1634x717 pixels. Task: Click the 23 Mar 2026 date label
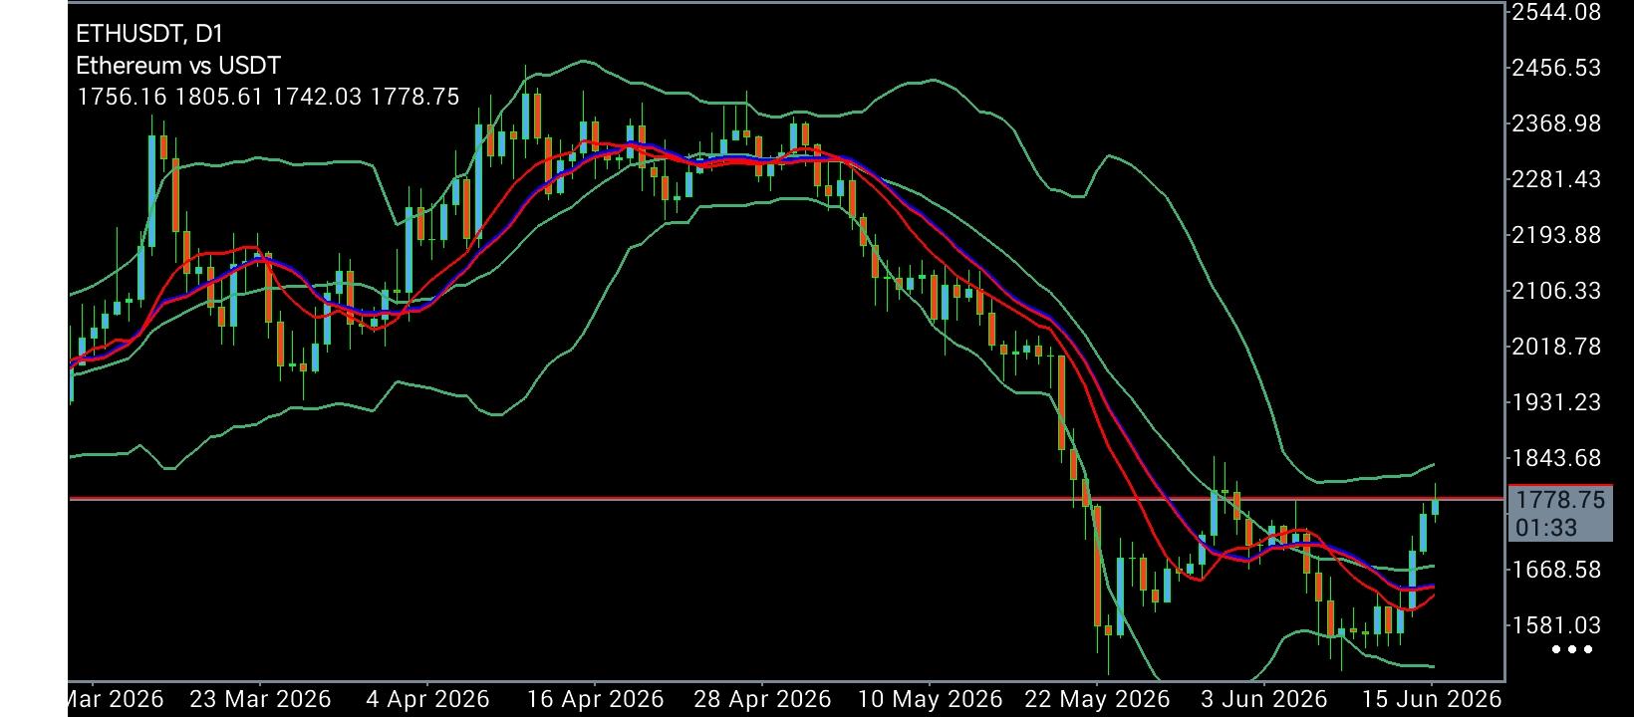[x=260, y=699]
